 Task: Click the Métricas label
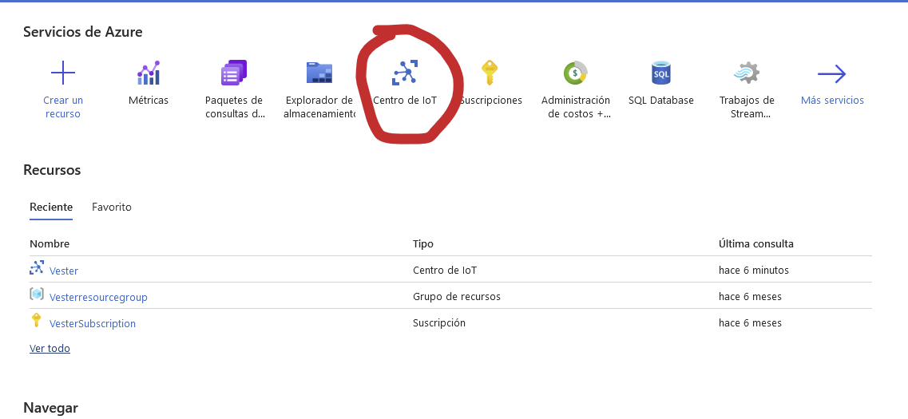(x=149, y=100)
